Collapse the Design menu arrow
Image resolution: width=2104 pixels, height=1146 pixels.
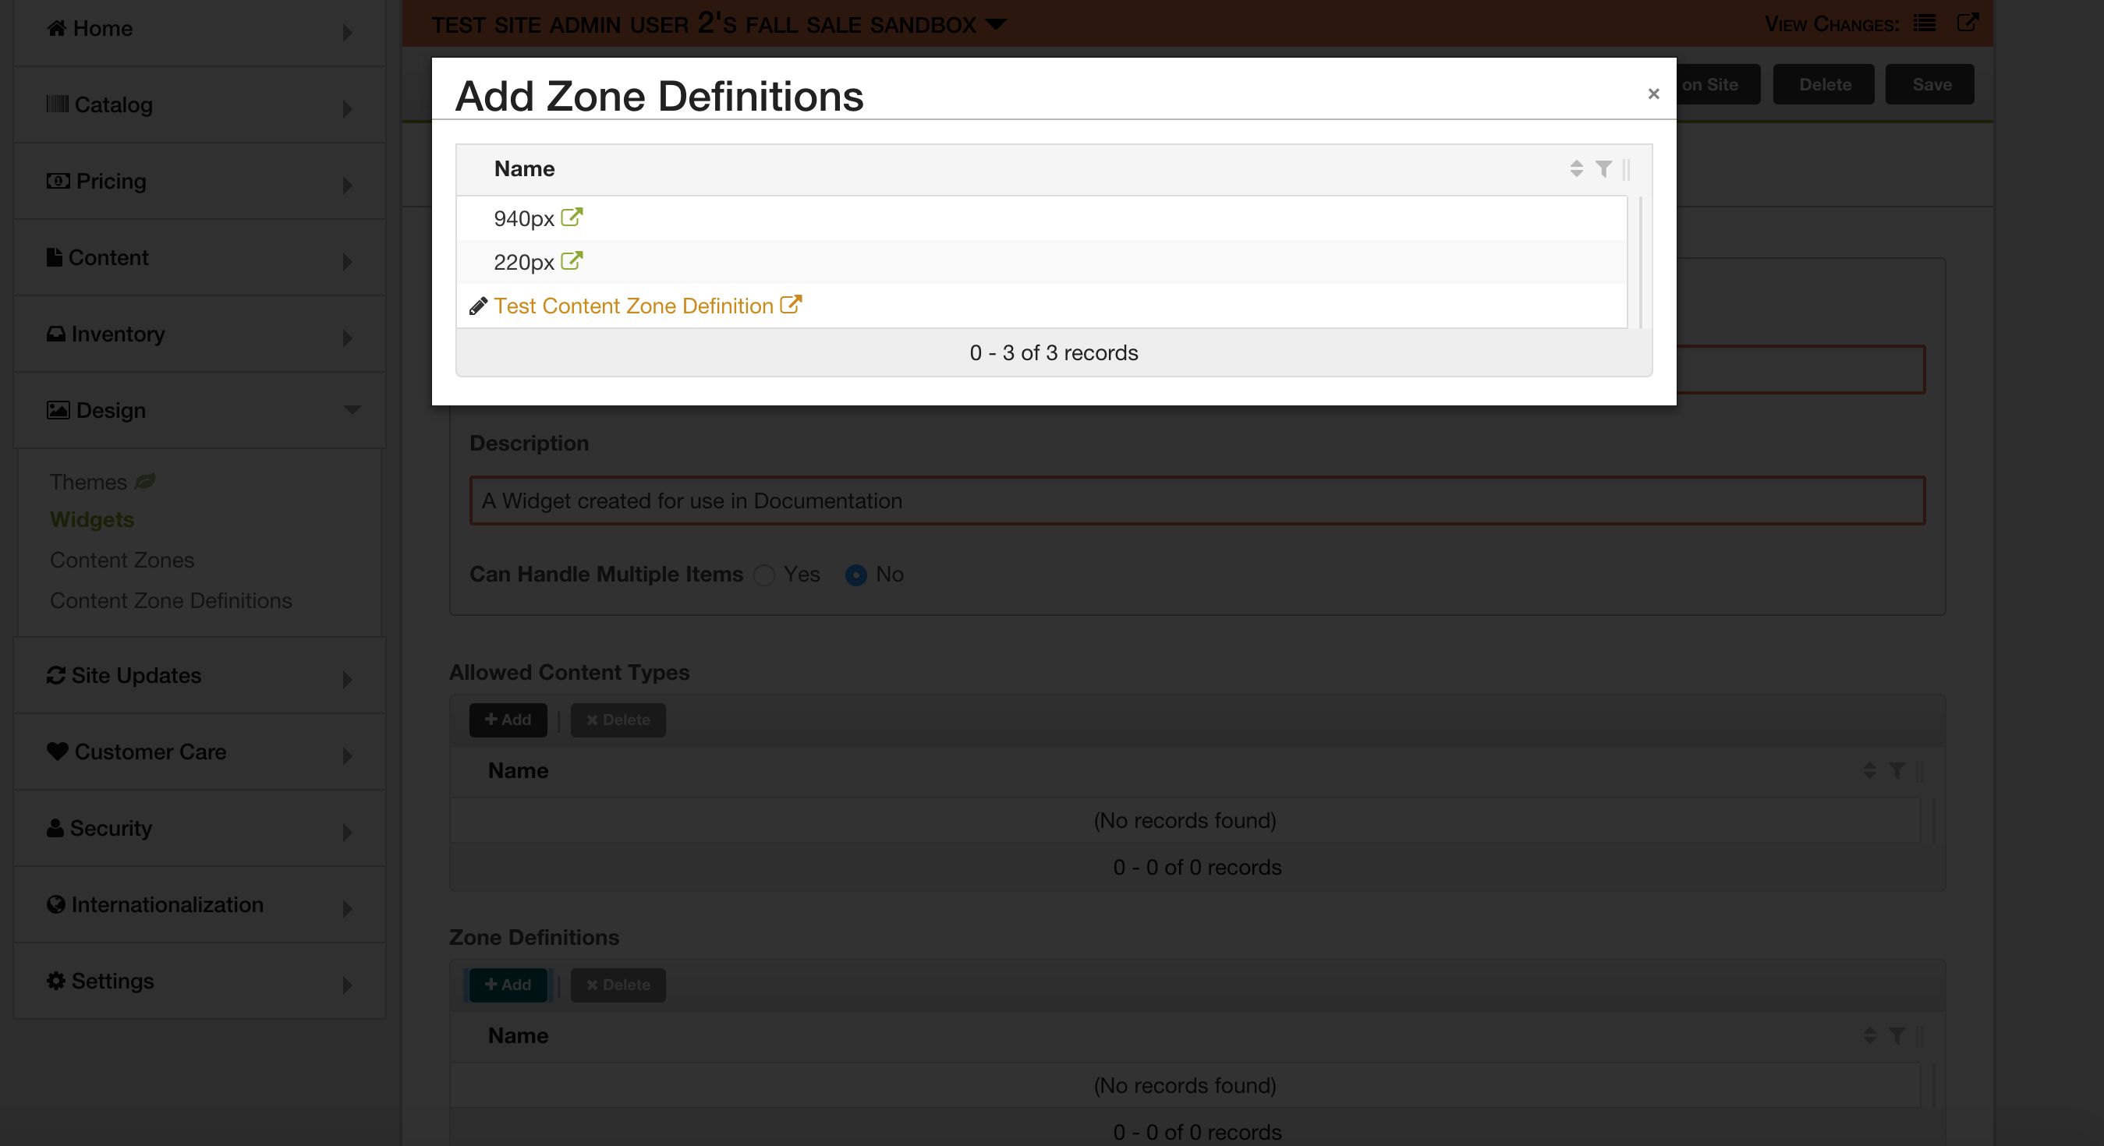click(352, 410)
